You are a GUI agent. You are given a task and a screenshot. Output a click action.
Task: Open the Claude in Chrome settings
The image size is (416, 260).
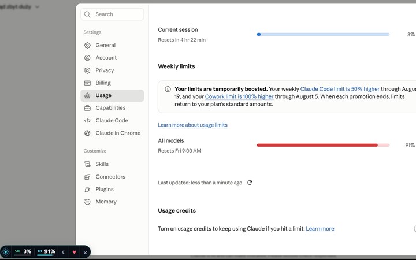point(112,133)
